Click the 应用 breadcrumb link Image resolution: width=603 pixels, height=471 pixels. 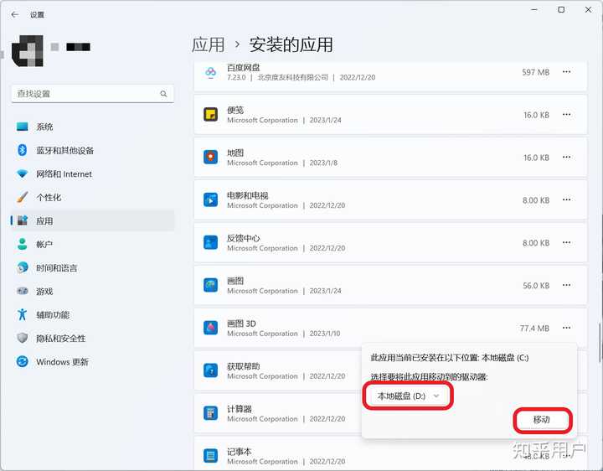pos(208,44)
